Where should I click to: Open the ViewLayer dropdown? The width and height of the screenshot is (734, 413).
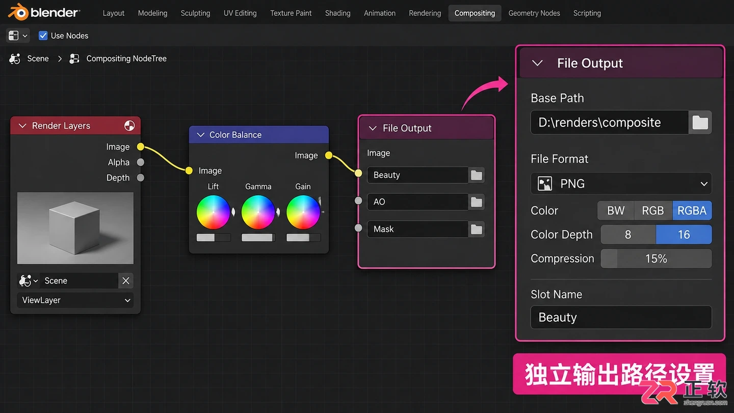(75, 300)
